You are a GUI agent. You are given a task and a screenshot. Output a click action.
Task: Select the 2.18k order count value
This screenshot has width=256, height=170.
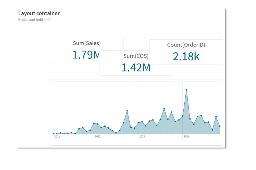186,56
